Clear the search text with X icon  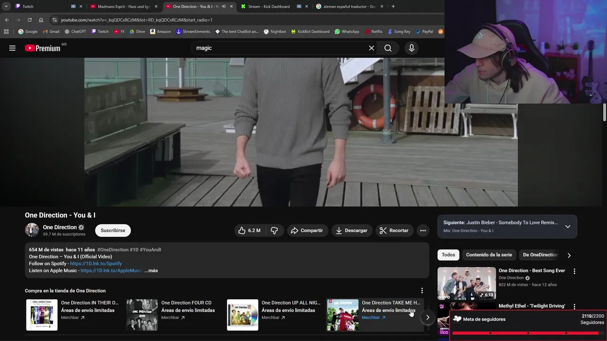click(371, 48)
